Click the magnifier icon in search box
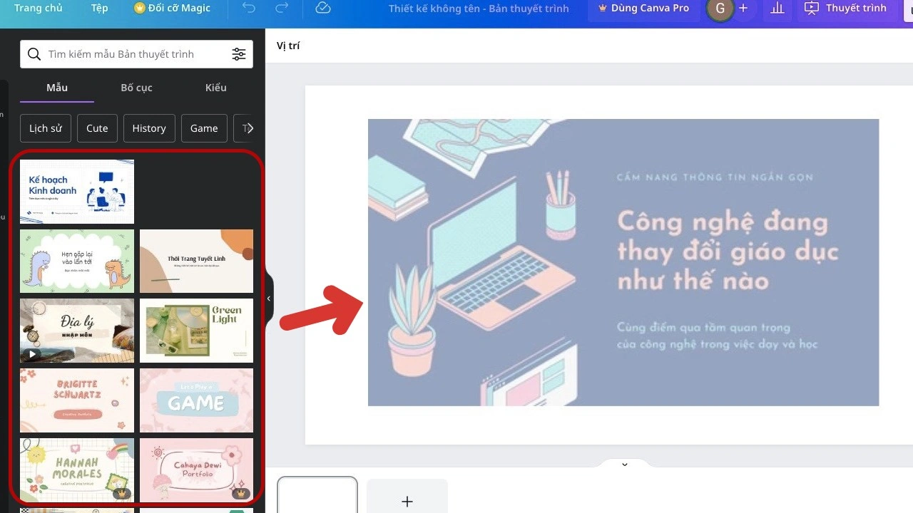Image resolution: width=913 pixels, height=513 pixels. pyautogui.click(x=34, y=54)
